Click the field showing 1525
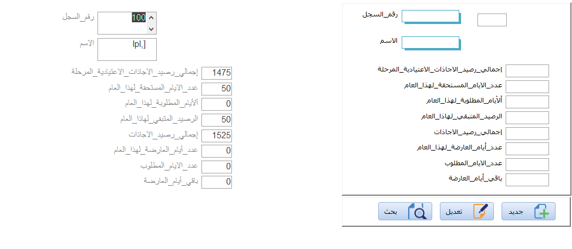The height and width of the screenshot is (249, 572). 217,135
